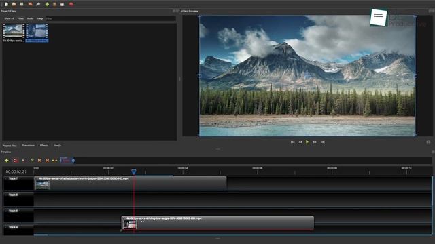Import files with the green plus icon
The width and height of the screenshot is (435, 244).
pyautogui.click(x=47, y=4)
